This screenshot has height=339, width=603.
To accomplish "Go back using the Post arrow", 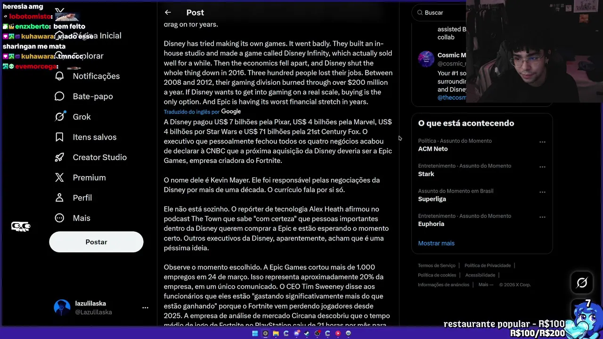I will tap(168, 13).
